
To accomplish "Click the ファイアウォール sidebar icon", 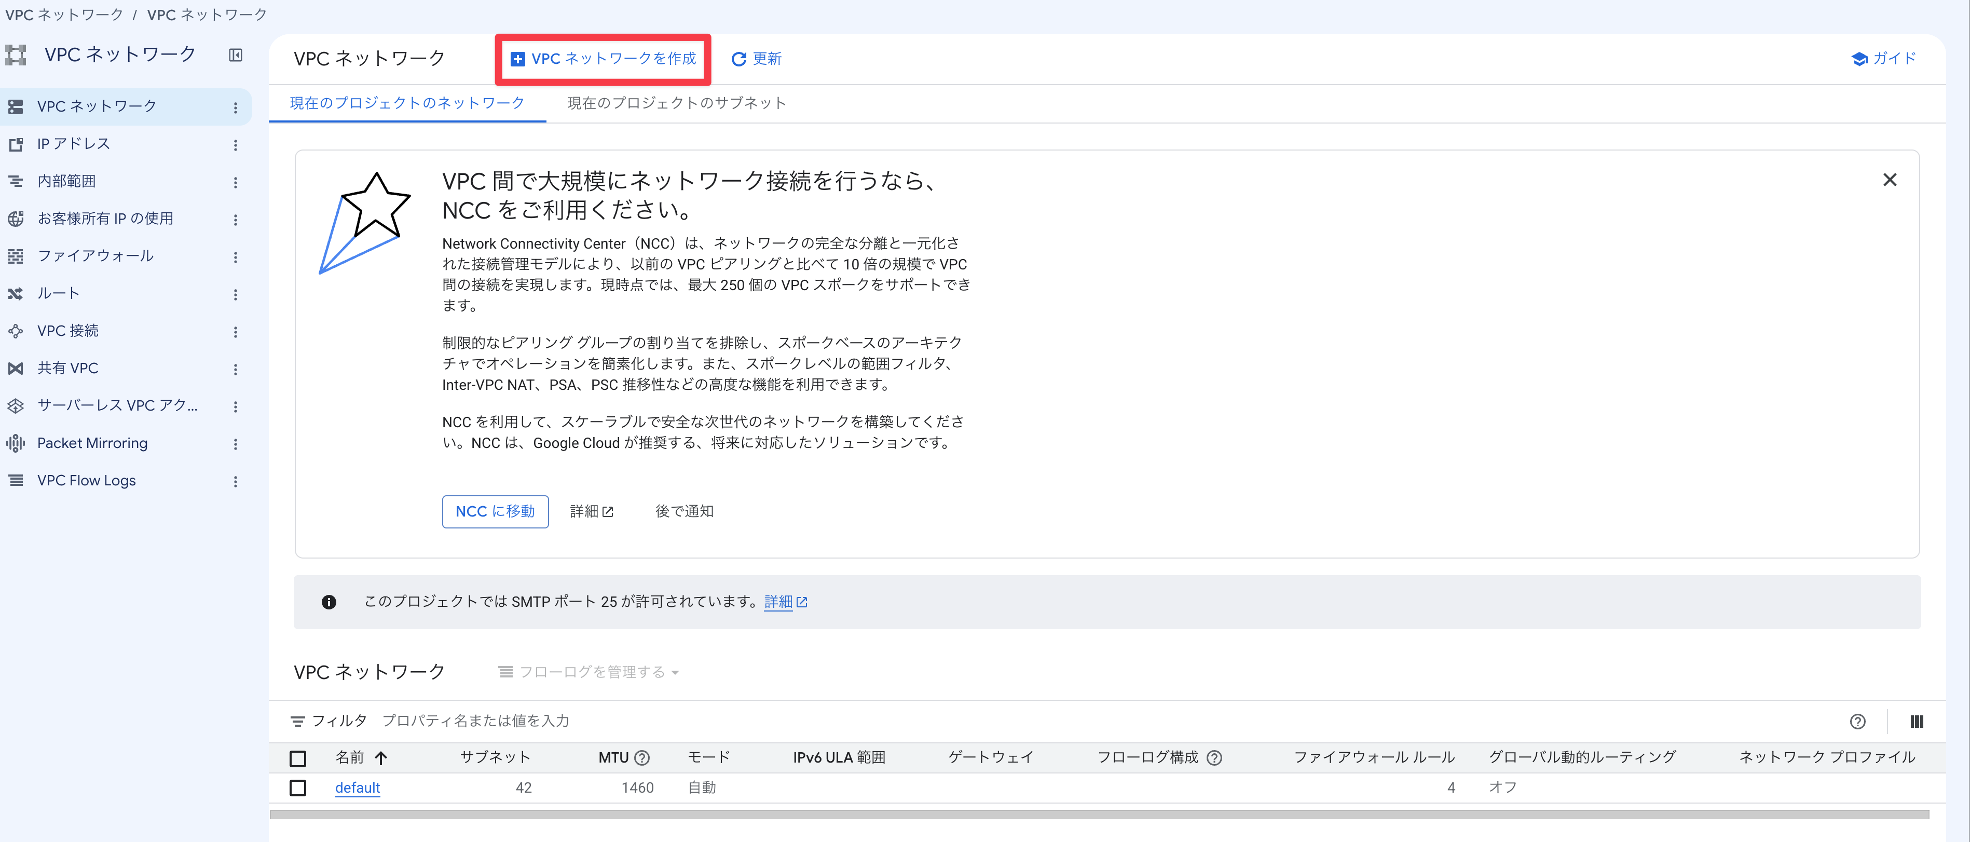I will [15, 256].
